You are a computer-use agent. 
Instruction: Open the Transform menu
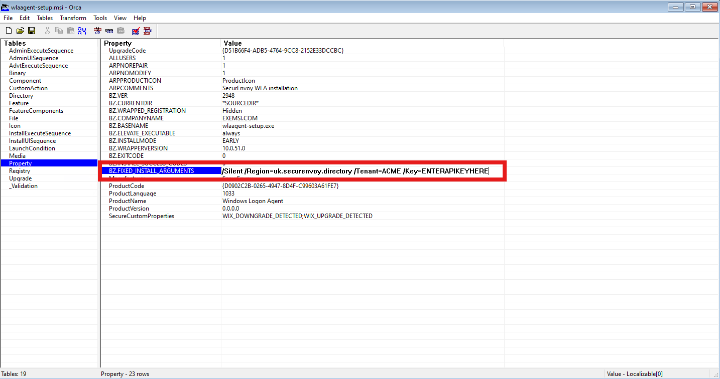point(72,18)
